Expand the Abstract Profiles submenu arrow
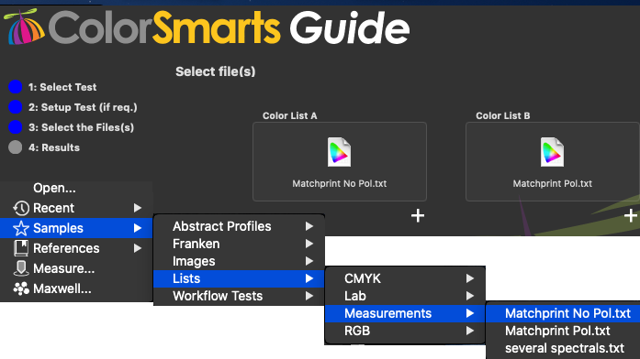This screenshot has width=640, height=359. tap(309, 226)
